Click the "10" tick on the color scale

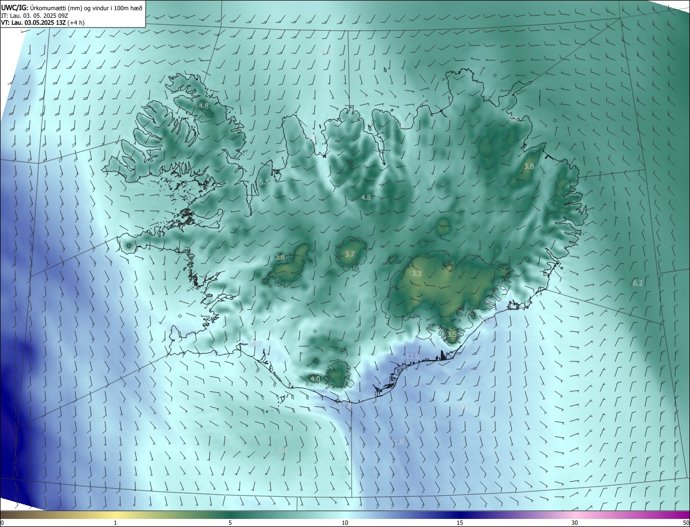pyautogui.click(x=345, y=523)
